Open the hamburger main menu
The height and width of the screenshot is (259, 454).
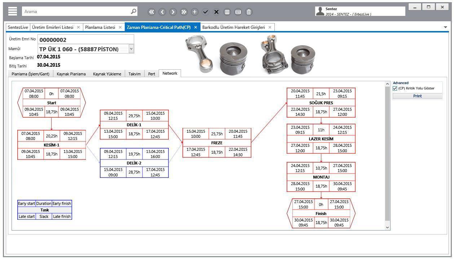13,11
